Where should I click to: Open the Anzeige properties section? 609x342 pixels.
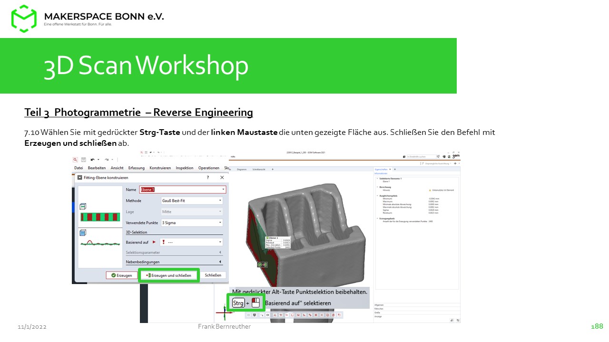click(417, 316)
